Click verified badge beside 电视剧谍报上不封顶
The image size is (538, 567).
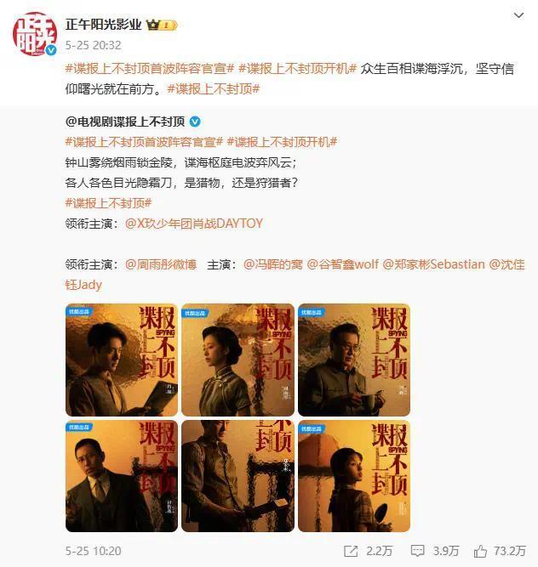195,122
